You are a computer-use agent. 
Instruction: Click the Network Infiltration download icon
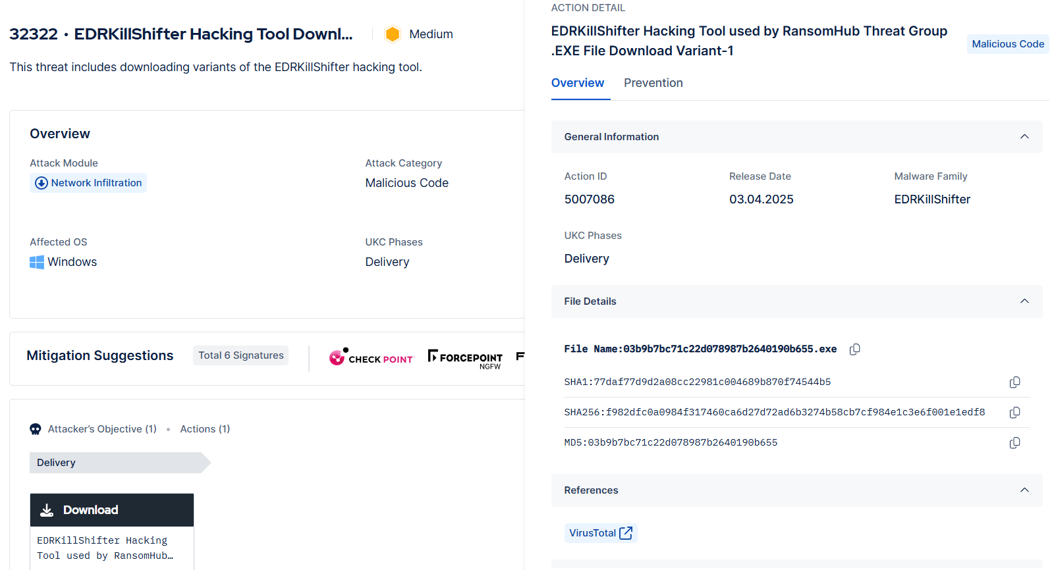click(42, 183)
